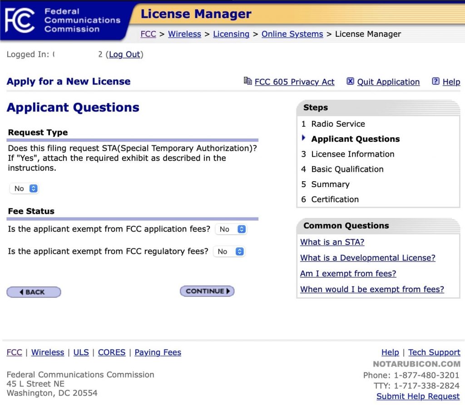Click the footer CORES link

click(x=112, y=352)
